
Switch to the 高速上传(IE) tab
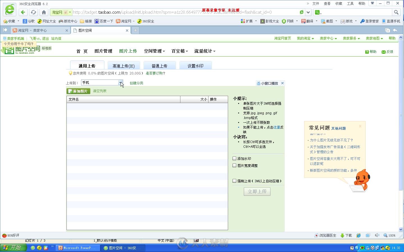tap(124, 65)
